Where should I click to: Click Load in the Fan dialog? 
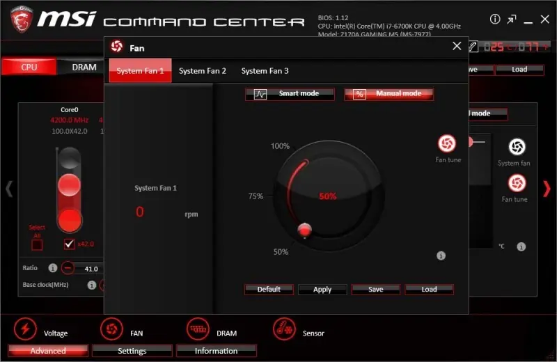tap(429, 289)
